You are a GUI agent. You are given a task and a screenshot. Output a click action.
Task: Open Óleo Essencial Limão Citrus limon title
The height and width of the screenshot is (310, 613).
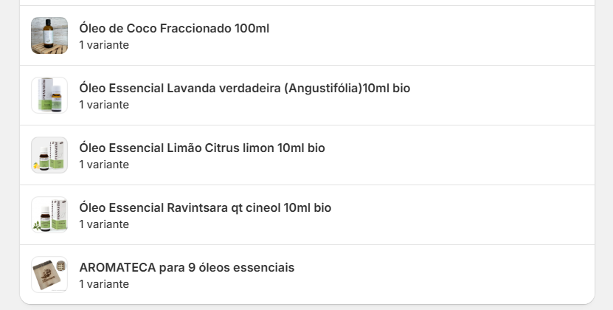pos(201,148)
